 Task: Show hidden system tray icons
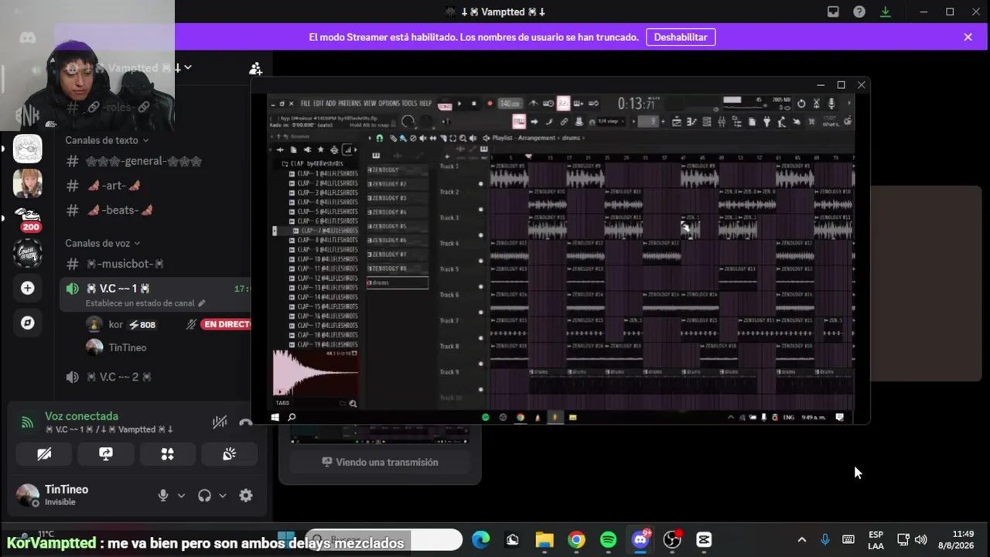pyautogui.click(x=801, y=540)
